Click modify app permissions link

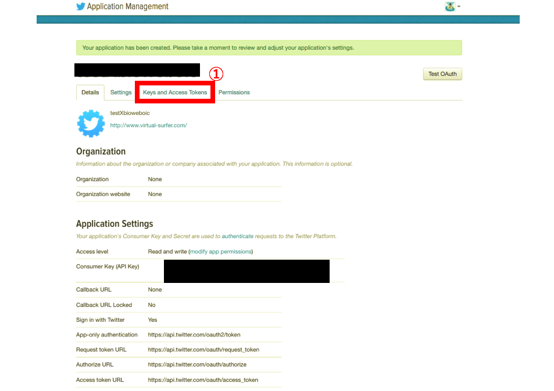click(221, 252)
